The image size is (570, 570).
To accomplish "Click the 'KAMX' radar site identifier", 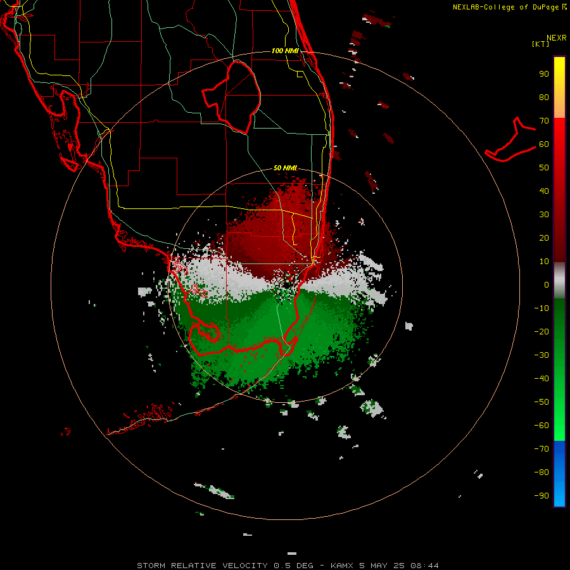I will [x=342, y=566].
